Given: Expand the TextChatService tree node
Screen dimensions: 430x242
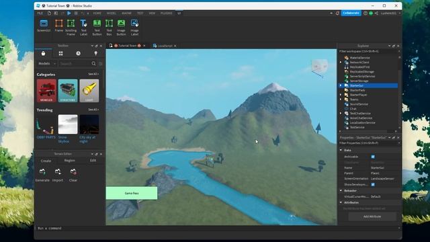Looking at the screenshot, I should 341,114.
